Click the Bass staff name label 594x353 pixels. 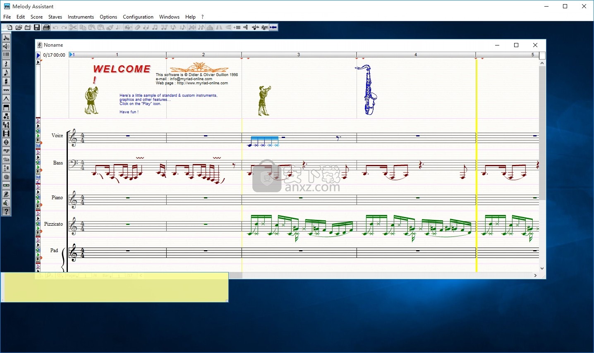[58, 163]
